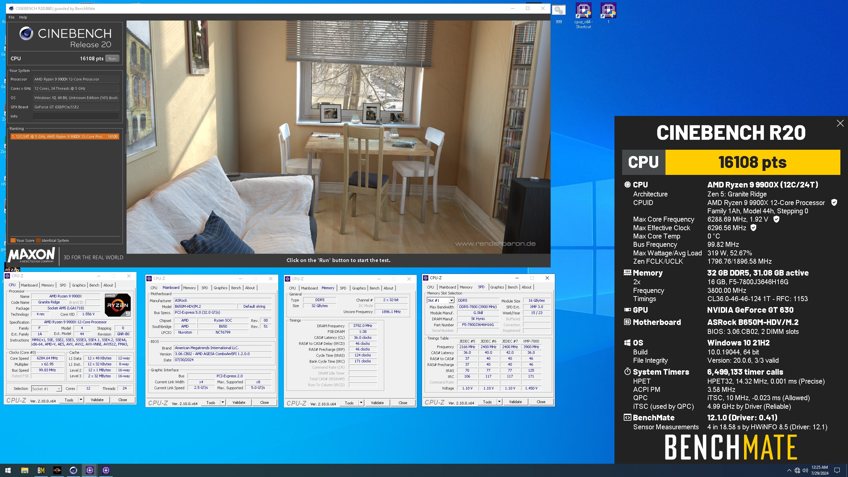Image resolution: width=848 pixels, height=477 pixels.
Task: Click the CPU chip icon in BenchMate panel
Action: pos(627,185)
